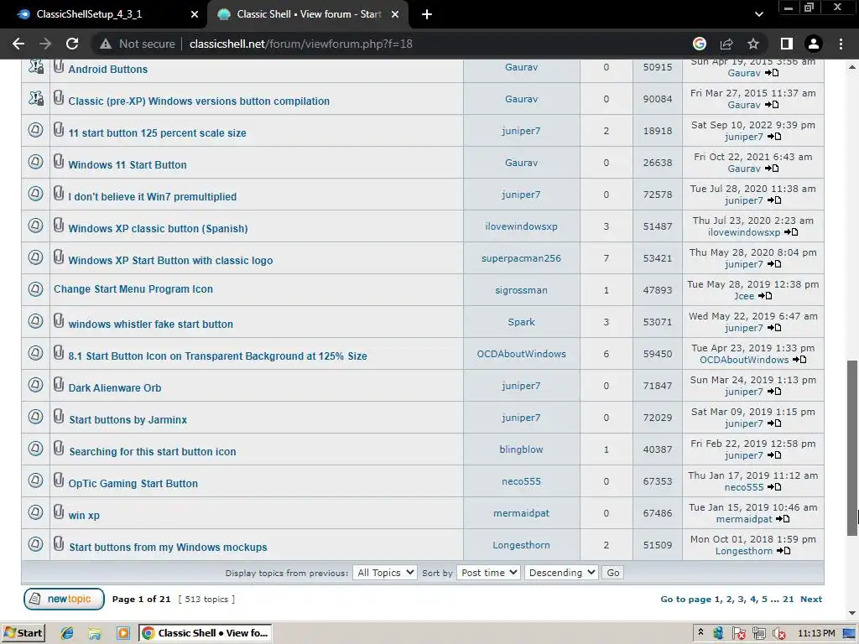This screenshot has height=644, width=859.
Task: Launch Internet Explorer from taskbar
Action: click(67, 634)
